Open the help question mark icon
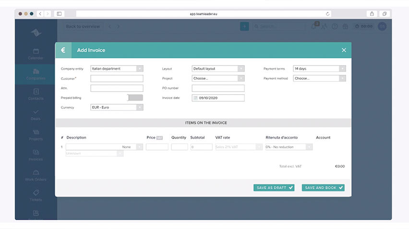 [335, 26]
